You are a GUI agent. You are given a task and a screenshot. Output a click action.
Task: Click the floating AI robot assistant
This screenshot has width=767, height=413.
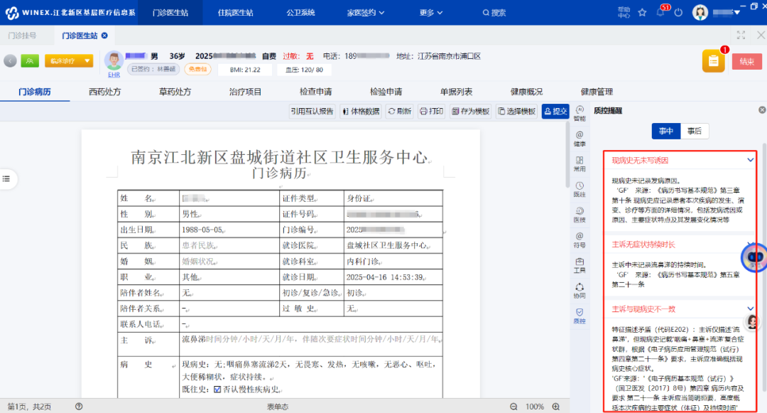click(x=754, y=257)
